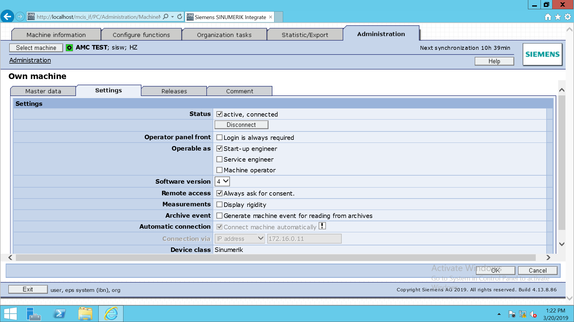The width and height of the screenshot is (574, 322).
Task: Click the horizontal scrollbar track
Action: [275, 258]
